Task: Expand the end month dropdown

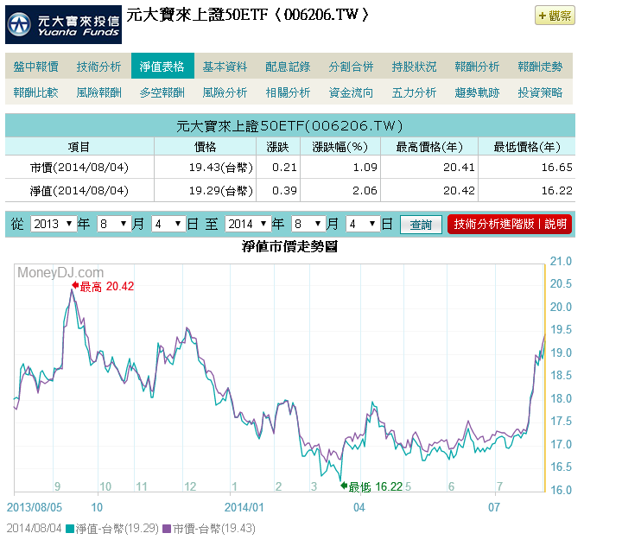Action: [308, 224]
